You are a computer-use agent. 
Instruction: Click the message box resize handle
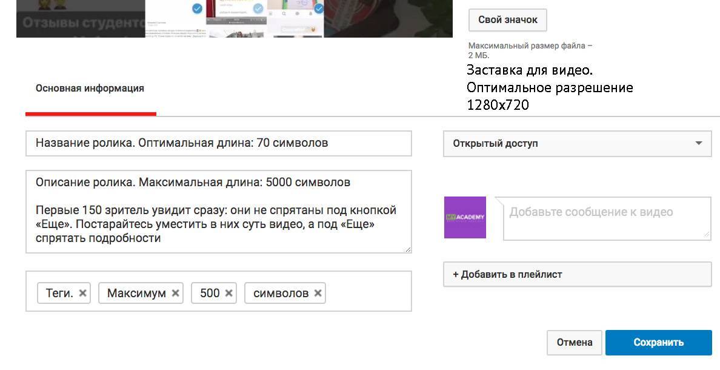click(707, 235)
